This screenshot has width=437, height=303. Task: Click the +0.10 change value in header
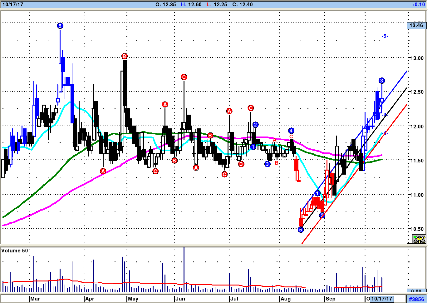(418, 4)
